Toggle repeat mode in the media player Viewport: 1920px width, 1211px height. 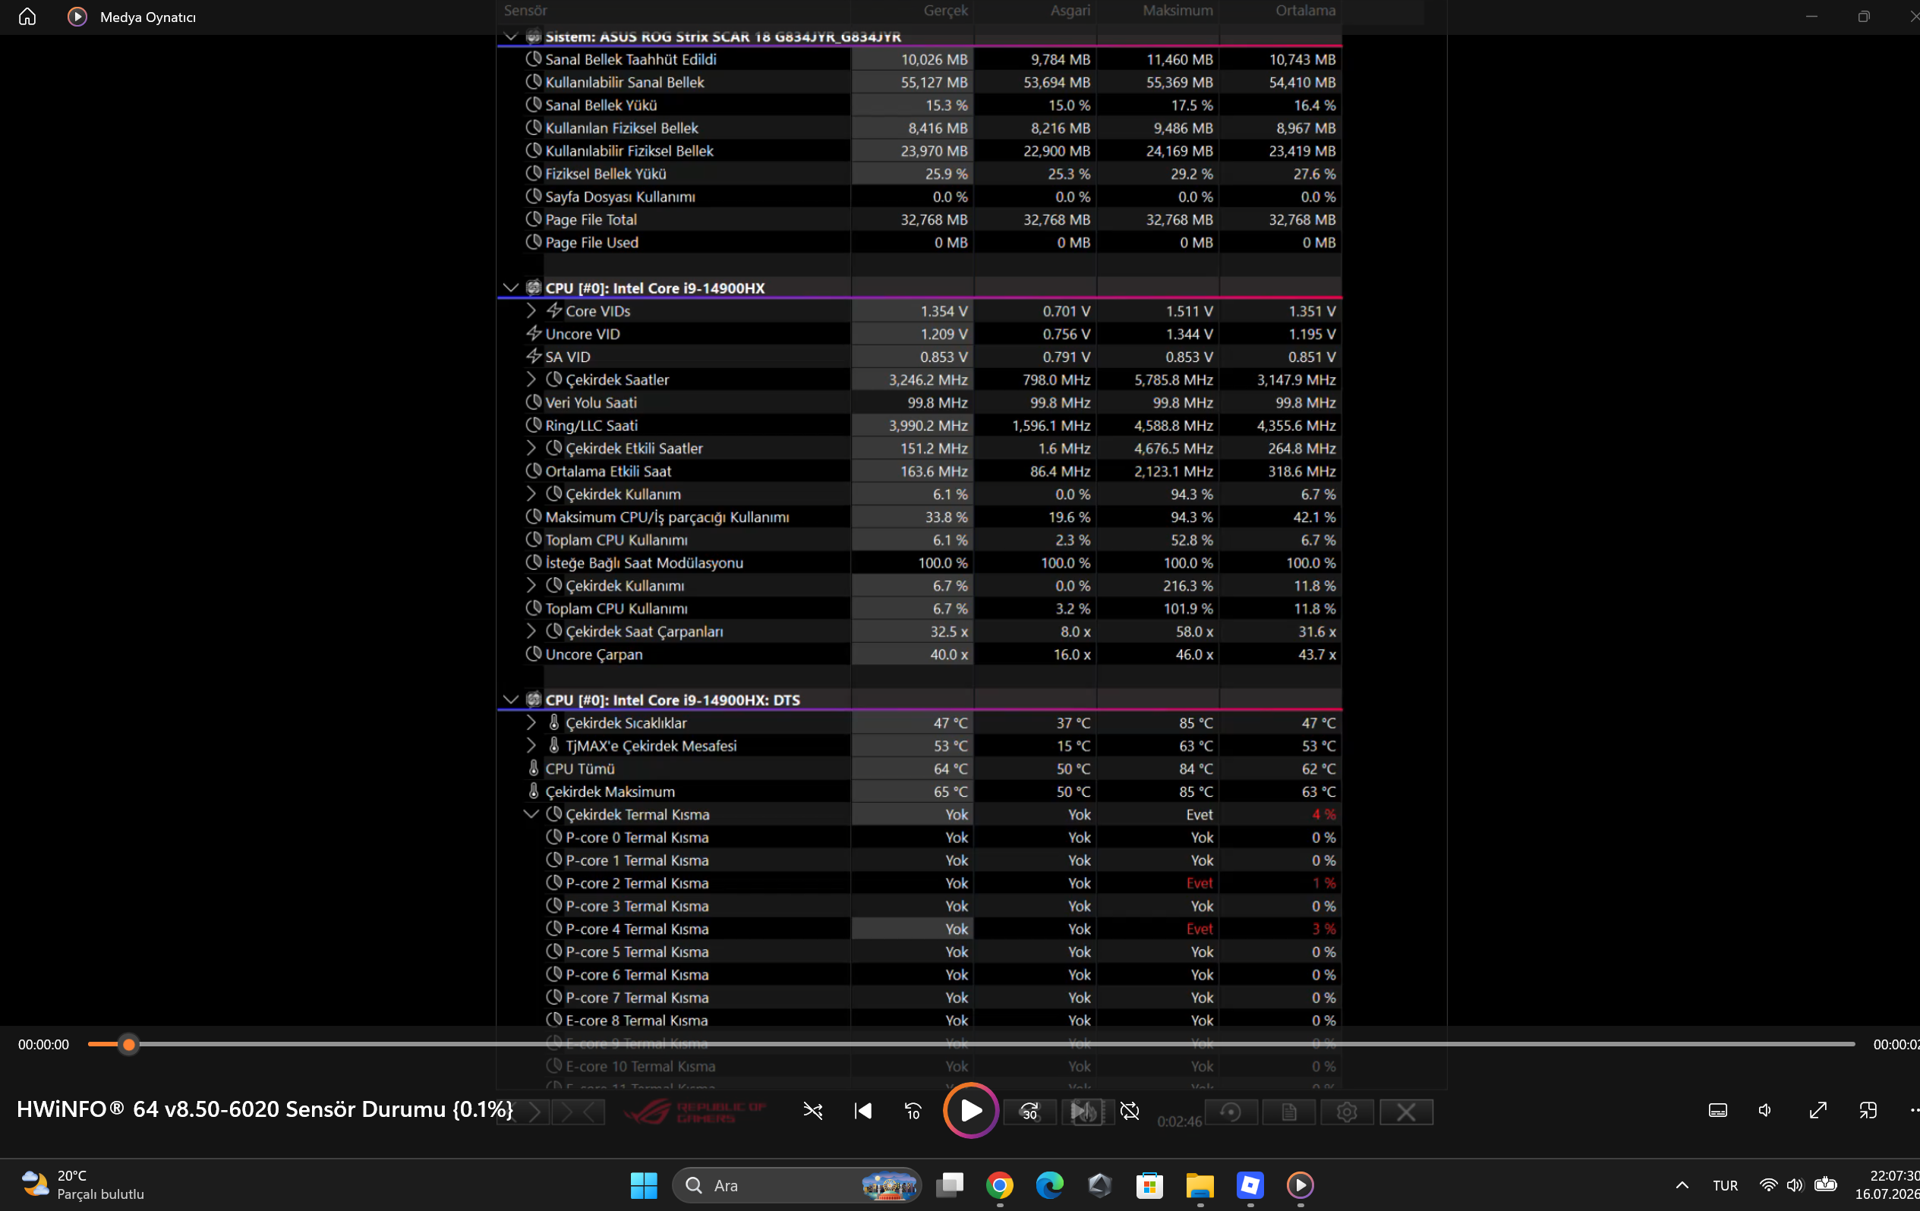tap(1130, 1111)
